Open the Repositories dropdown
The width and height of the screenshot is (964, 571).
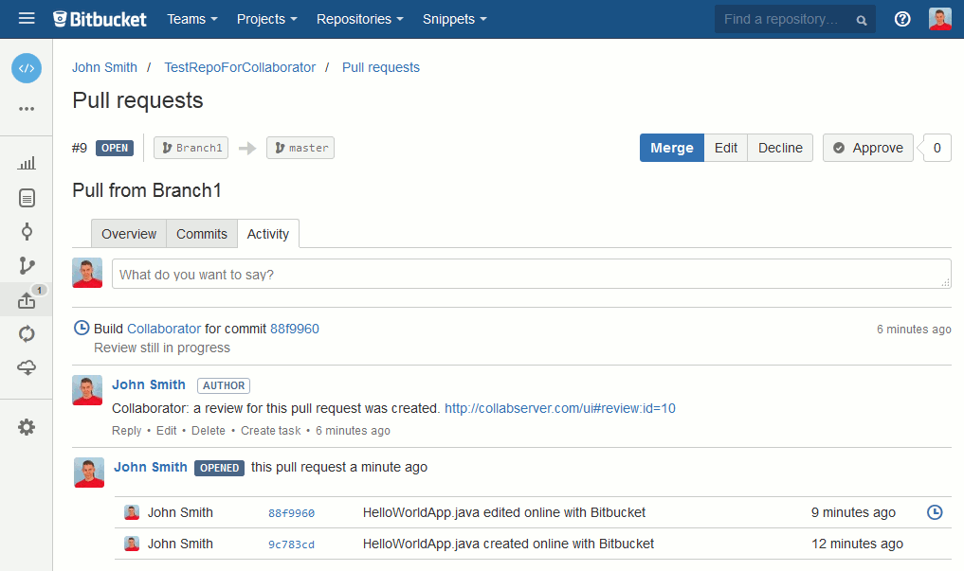coord(359,18)
